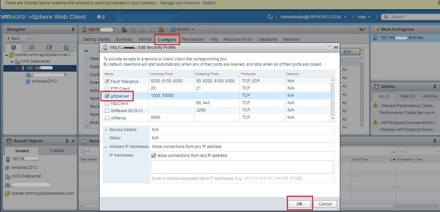Open the Datastores tab
This screenshot has height=212, width=440.
click(x=268, y=39)
